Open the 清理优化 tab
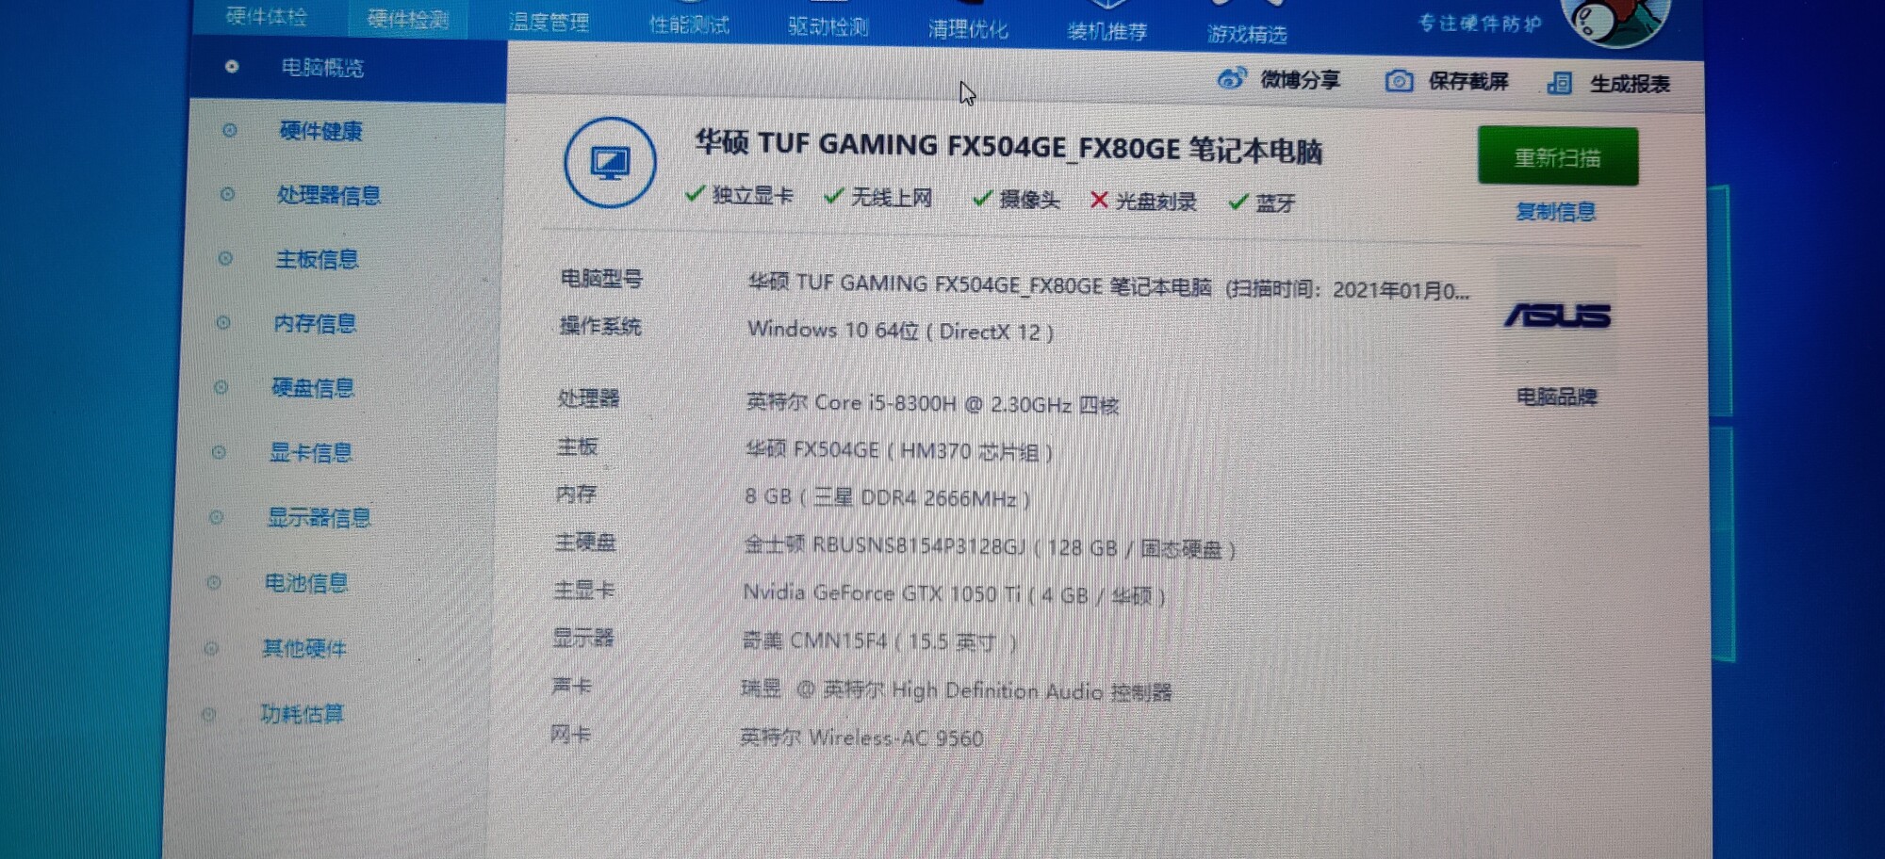The width and height of the screenshot is (1885, 859). [x=968, y=29]
